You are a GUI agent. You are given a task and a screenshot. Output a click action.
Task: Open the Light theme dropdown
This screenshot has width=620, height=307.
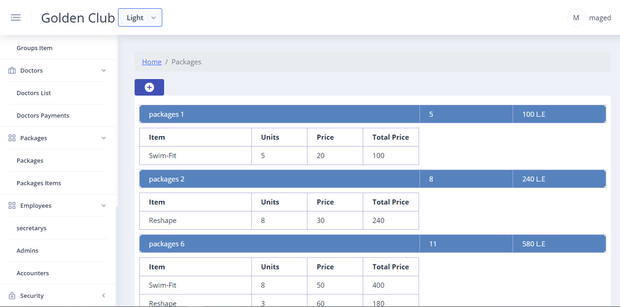(x=140, y=17)
